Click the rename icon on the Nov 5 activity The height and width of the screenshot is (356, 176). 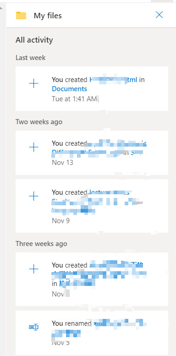pyautogui.click(x=33, y=327)
